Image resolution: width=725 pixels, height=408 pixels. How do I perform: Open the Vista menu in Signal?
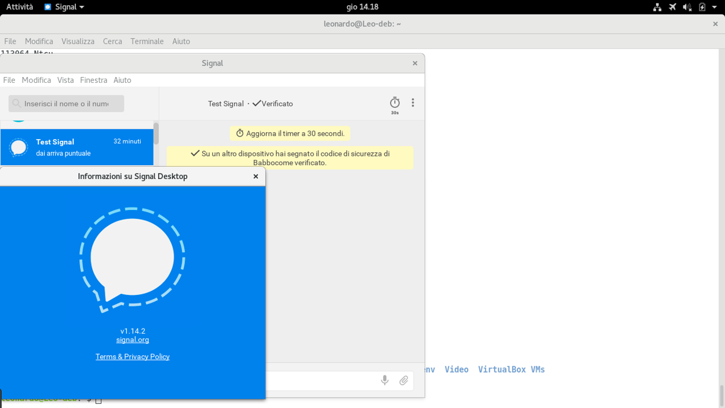tap(65, 80)
